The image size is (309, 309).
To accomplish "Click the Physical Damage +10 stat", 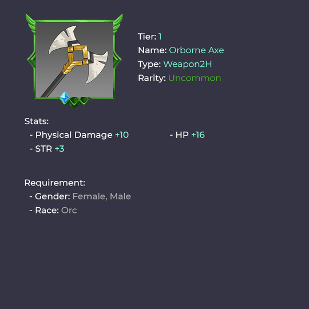I will click(x=79, y=135).
